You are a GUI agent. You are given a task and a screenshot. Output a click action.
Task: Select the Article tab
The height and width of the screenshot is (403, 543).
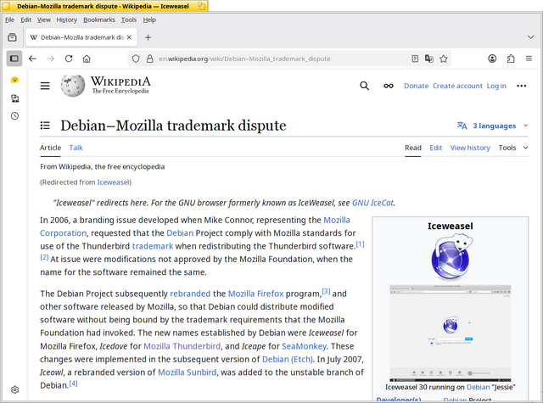click(50, 148)
